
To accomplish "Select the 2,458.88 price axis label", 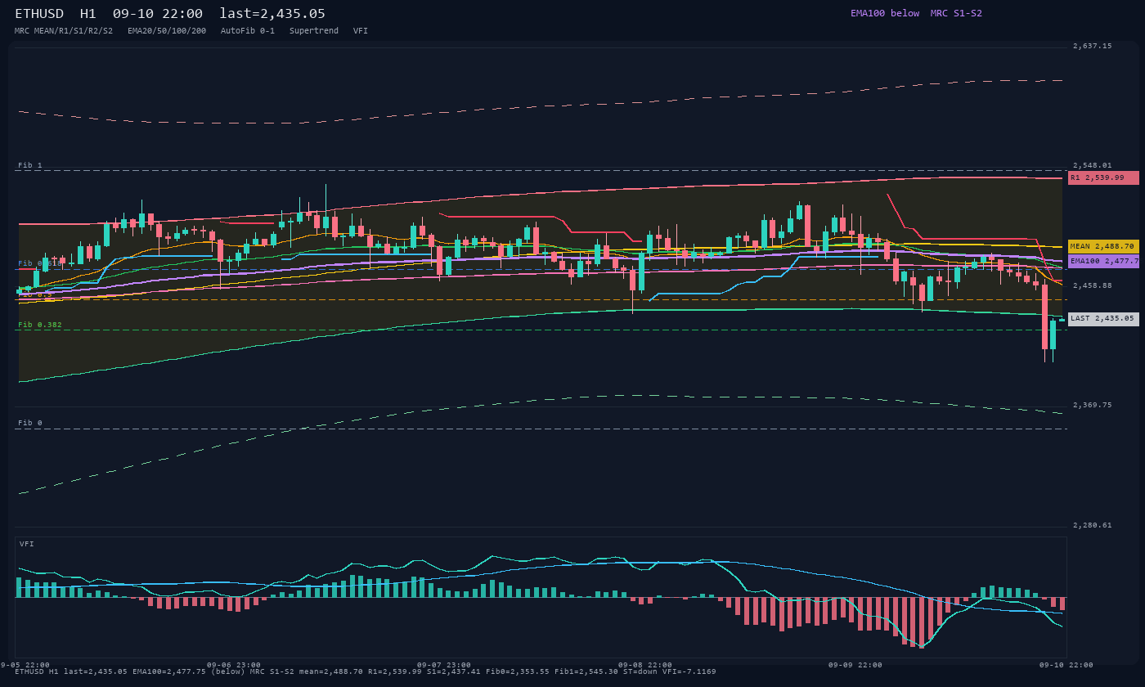I will [x=1093, y=285].
